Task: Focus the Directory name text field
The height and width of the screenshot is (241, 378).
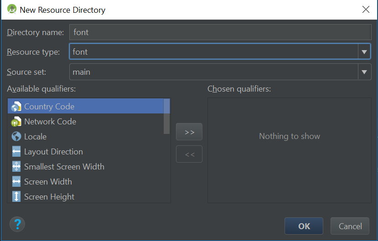Action: 220,32
